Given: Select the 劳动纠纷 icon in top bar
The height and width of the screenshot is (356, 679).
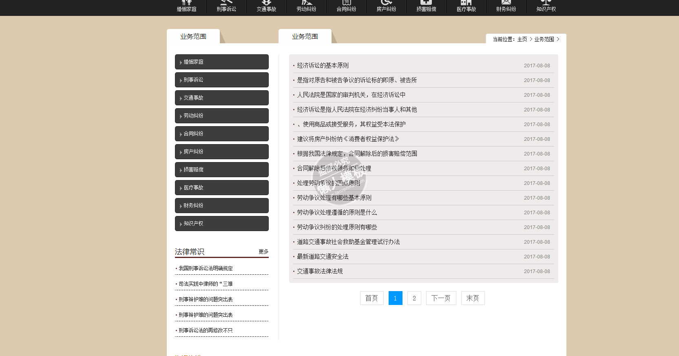Looking at the screenshot, I should click(x=306, y=6).
